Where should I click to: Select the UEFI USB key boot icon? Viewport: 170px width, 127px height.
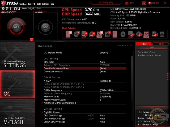pos(100,34)
